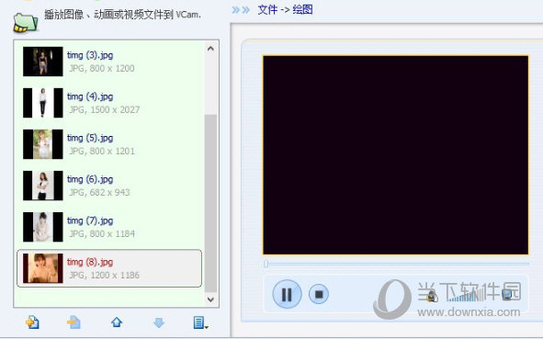Click the 'JPG, 800 x 1201' details text
The image size is (543, 339).
coord(102,152)
